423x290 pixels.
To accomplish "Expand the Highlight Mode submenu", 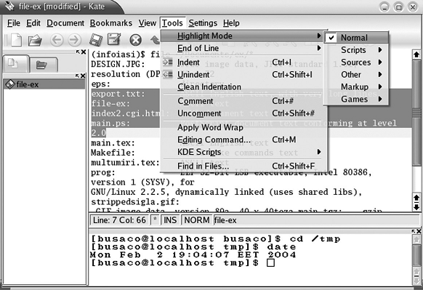I will click(242, 36).
